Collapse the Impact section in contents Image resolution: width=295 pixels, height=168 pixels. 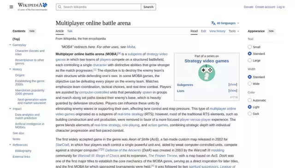(10, 109)
